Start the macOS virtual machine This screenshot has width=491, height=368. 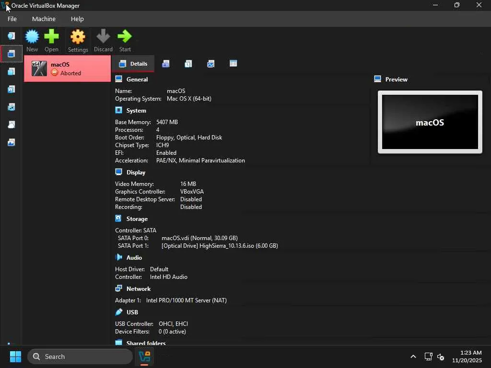(125, 41)
